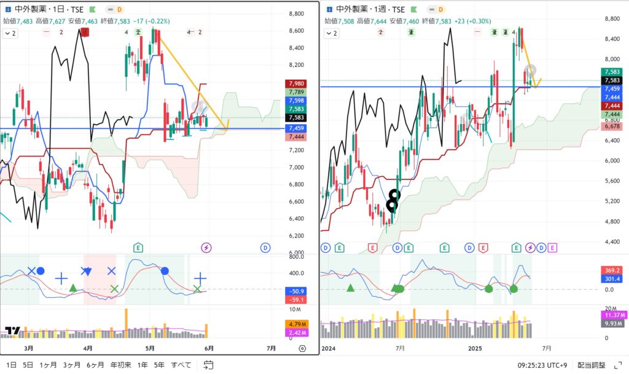Screen dimensions: 629x374
Task: Open the earnings E marker on the daily chart
Action: [x=138, y=247]
